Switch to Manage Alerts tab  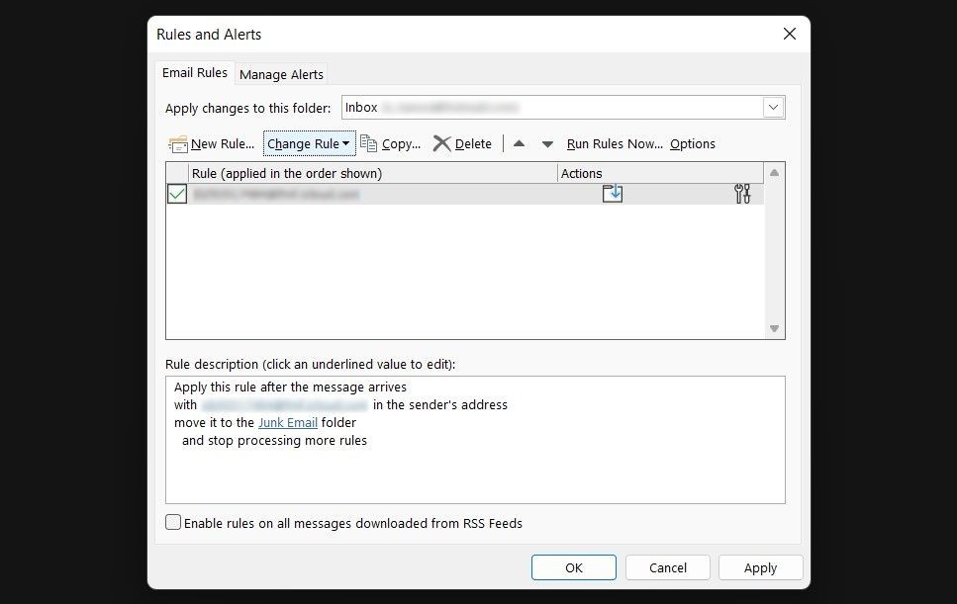coord(281,74)
